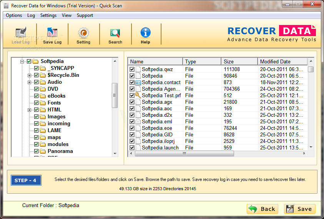Click the folder tree vertical scrollbar thumb
This screenshot has width=324, height=219.
coord(115,95)
